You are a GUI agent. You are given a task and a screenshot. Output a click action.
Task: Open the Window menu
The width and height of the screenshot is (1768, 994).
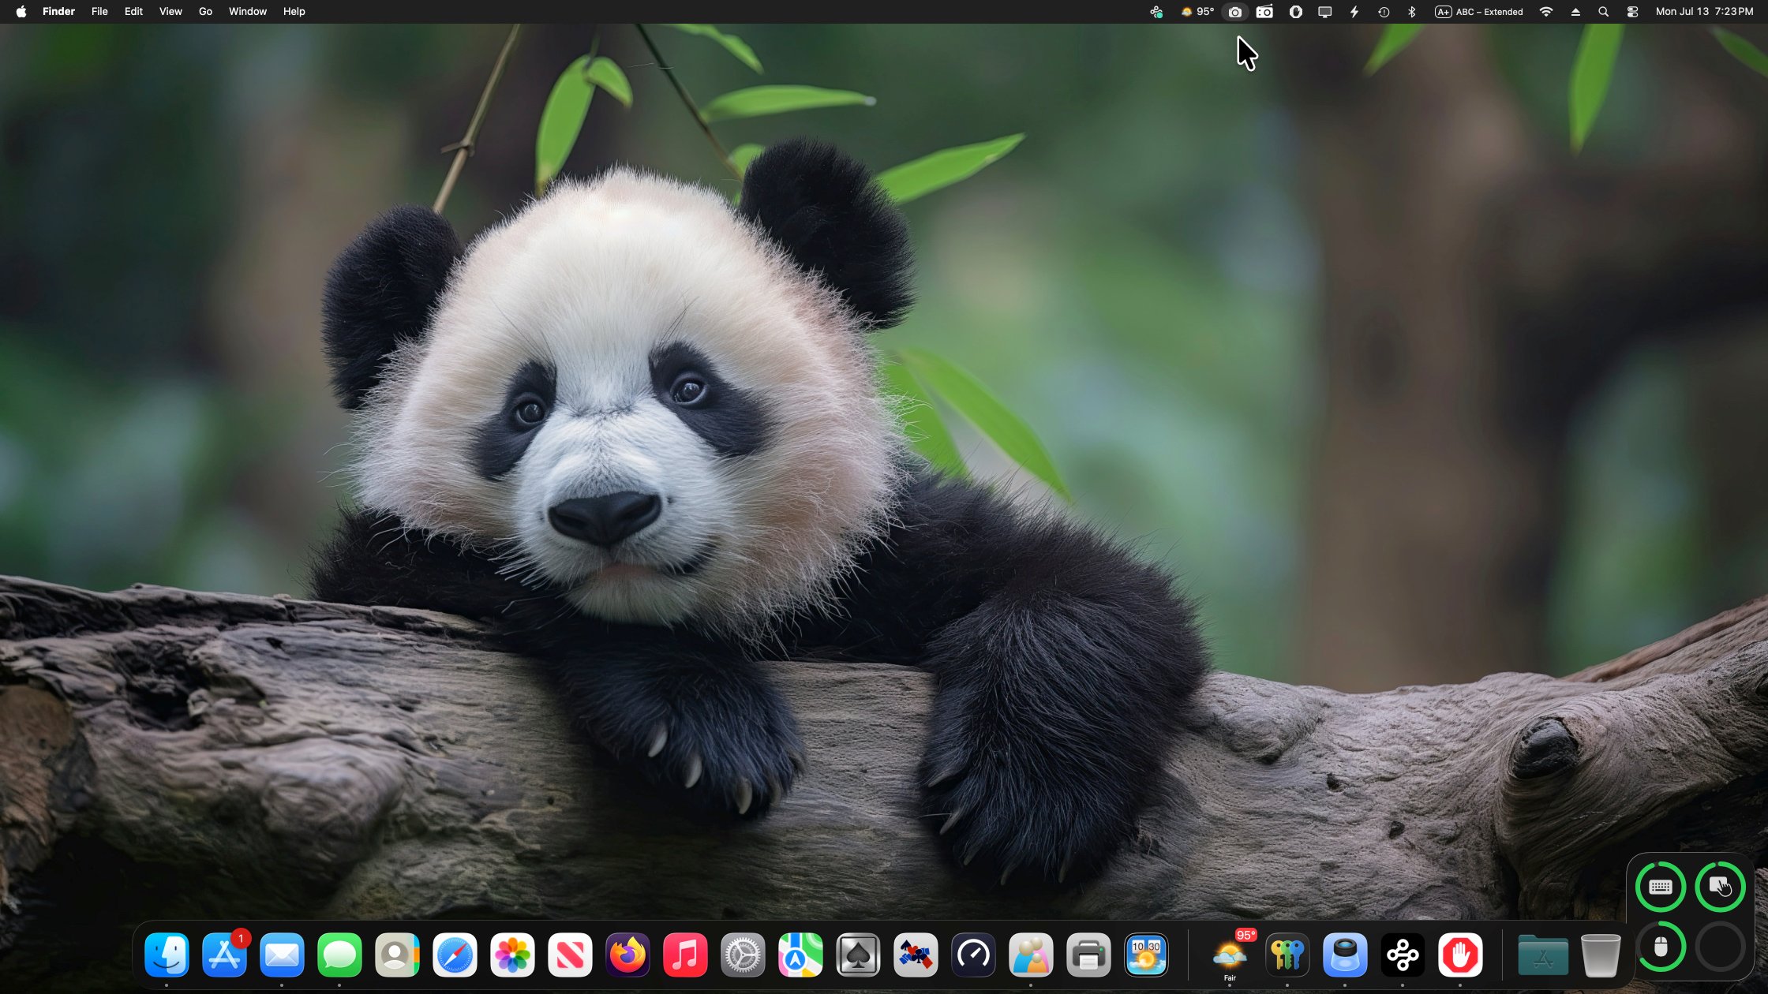pyautogui.click(x=248, y=12)
